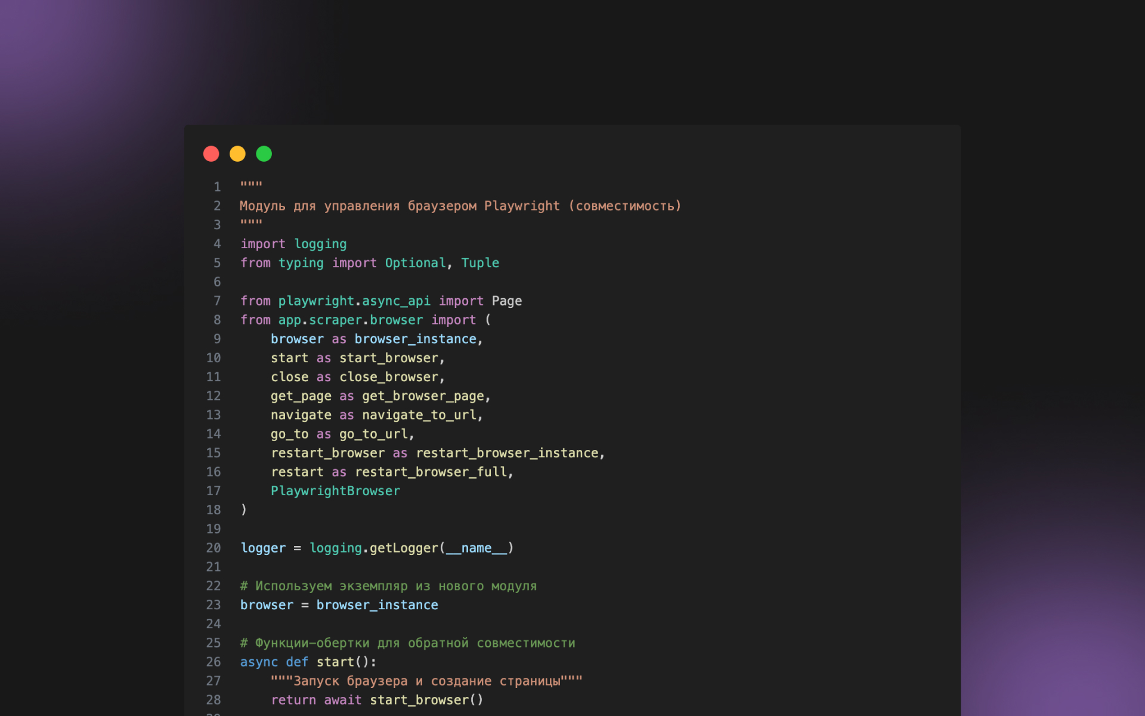The width and height of the screenshot is (1145, 716).
Task: Click the red traffic light circle
Action: 211,153
